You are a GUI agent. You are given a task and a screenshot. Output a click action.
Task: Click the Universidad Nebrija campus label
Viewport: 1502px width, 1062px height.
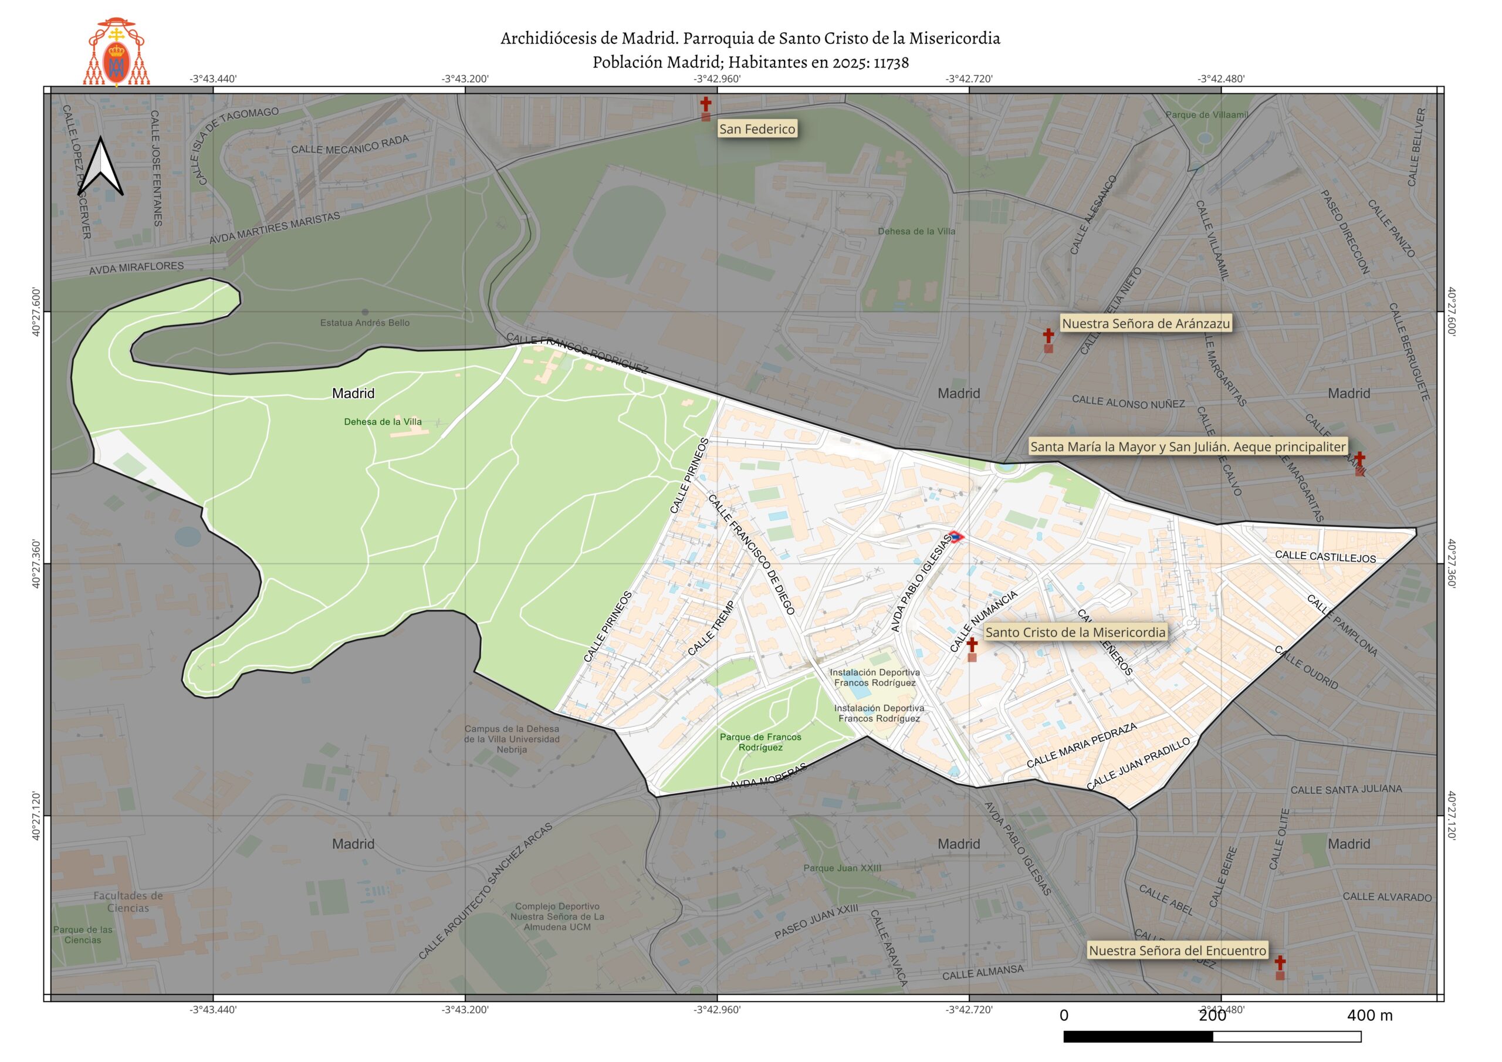coord(512,739)
